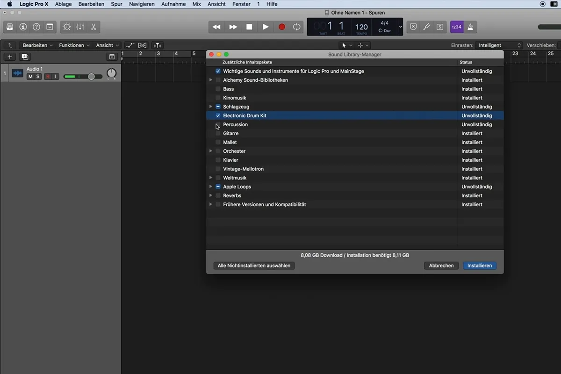Open the Smart Controls dial icon
Screen dimensions: 561x374
pos(67,27)
